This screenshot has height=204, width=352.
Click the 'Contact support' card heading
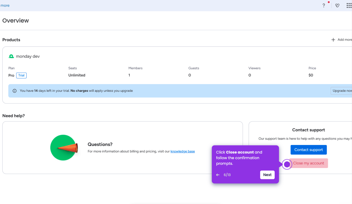tap(309, 130)
